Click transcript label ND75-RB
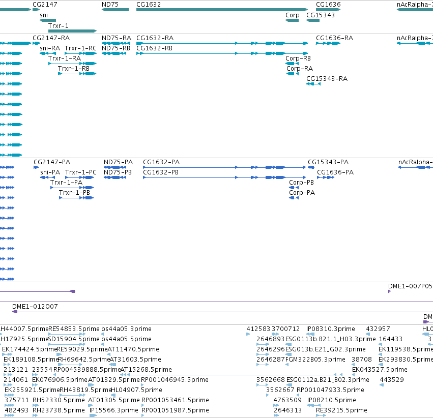Screen dimensions: 433x418 [x=116, y=48]
